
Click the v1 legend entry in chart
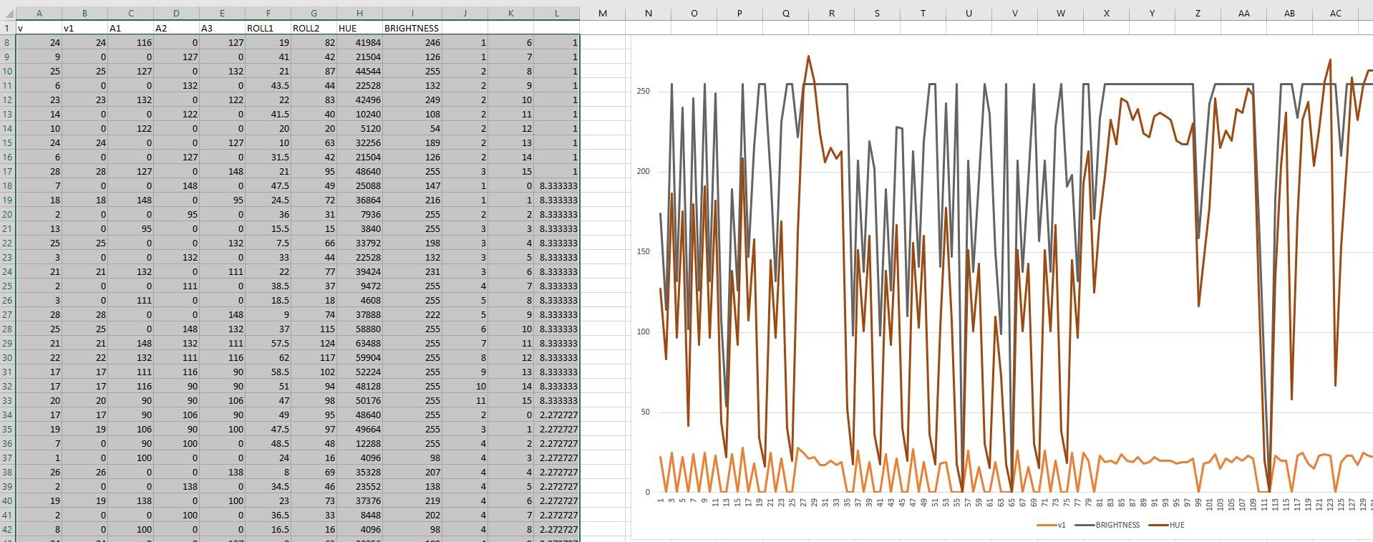coord(1051,525)
